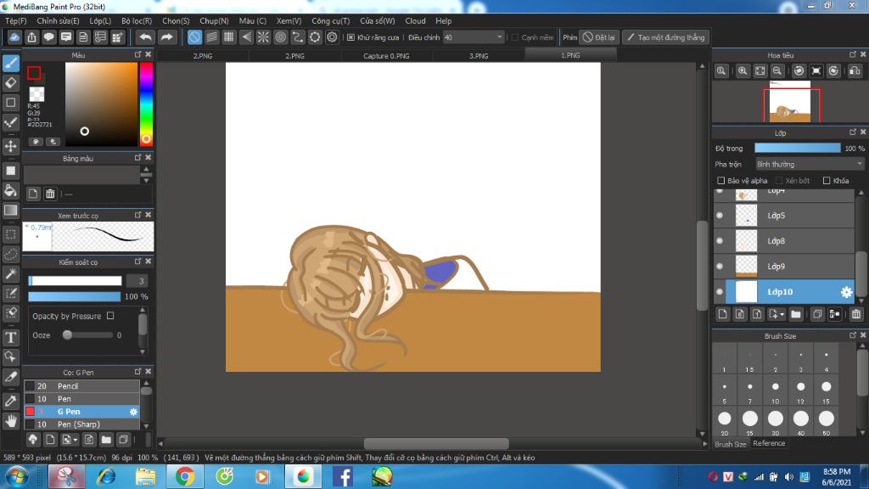
Task: Enable the crisscross grid snap guide
Action: pos(229,37)
